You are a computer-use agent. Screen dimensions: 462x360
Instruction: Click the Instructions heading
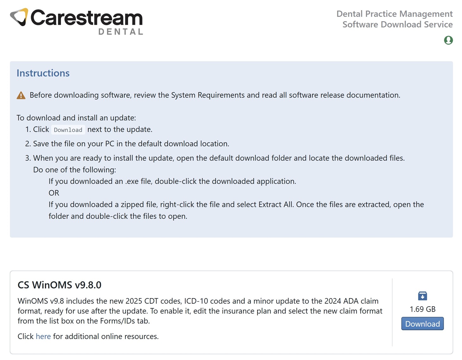pos(43,73)
